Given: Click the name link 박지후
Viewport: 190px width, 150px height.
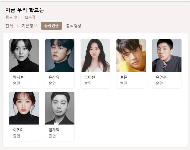Looking at the screenshot, I should (x=18, y=77).
